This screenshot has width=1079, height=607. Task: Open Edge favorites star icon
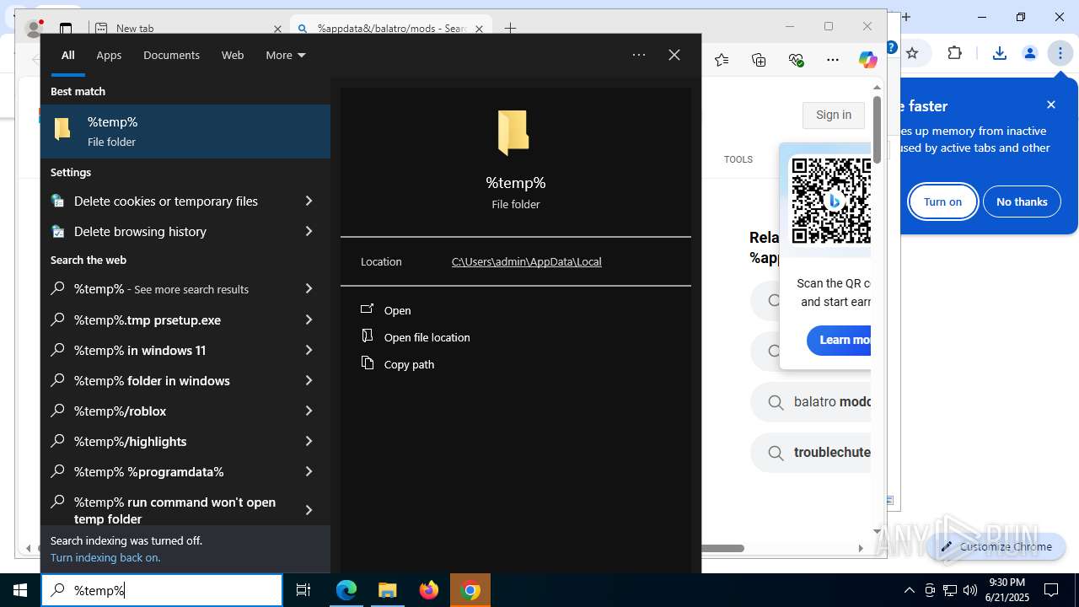(722, 59)
